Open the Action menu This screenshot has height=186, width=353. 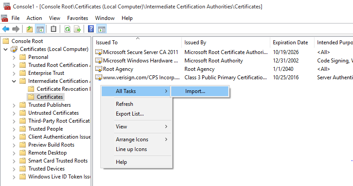(34, 18)
